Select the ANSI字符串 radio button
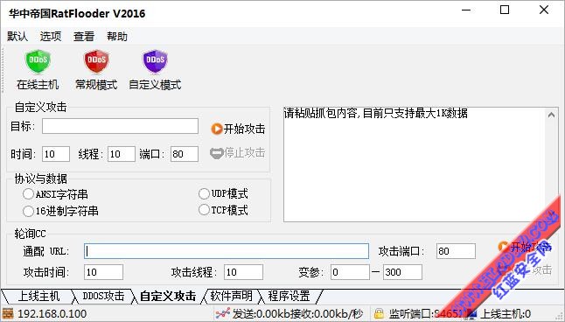The width and height of the screenshot is (565, 322). (x=28, y=194)
